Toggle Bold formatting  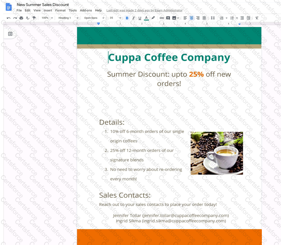coord(127,18)
